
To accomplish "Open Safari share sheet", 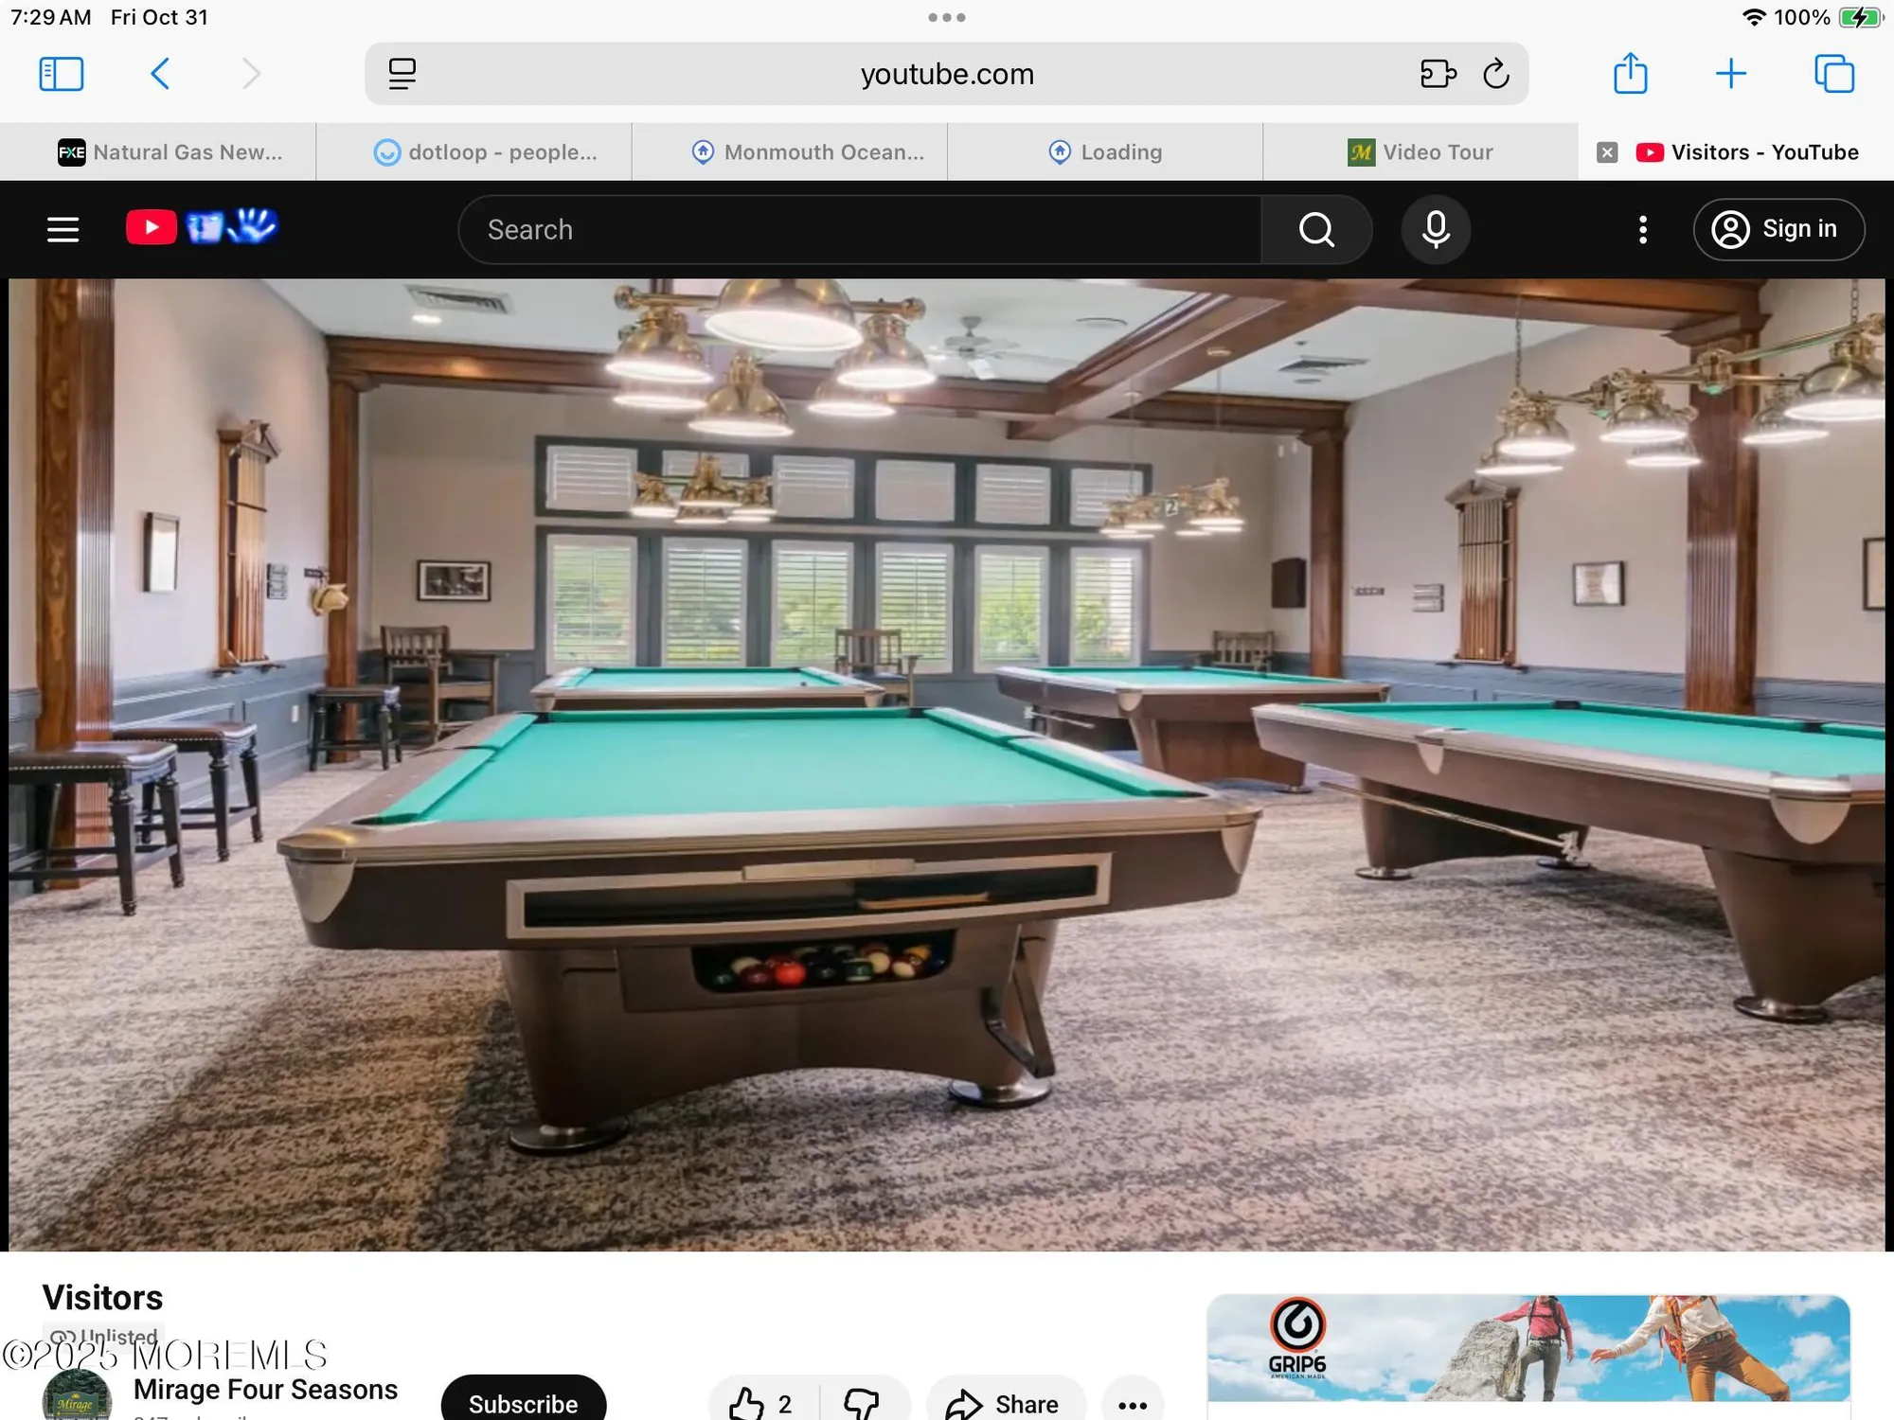I will point(1630,74).
